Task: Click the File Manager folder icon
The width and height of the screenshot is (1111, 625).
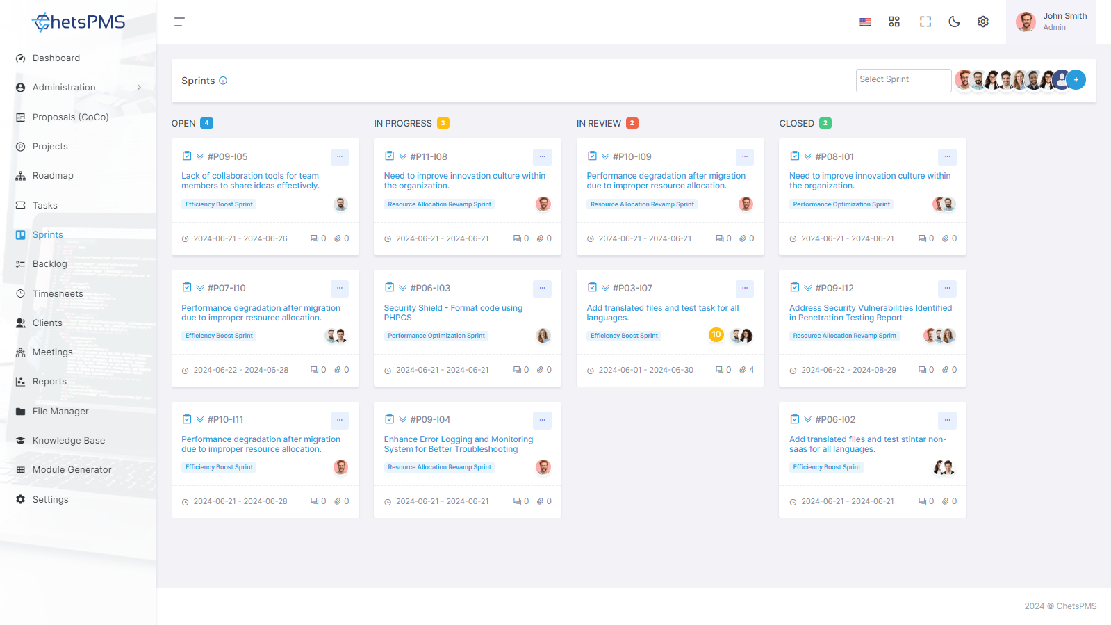Action: tap(21, 412)
